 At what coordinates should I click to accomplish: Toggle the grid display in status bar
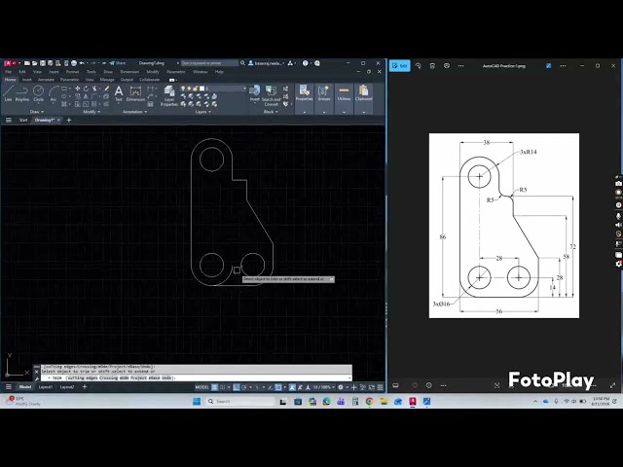click(x=214, y=387)
